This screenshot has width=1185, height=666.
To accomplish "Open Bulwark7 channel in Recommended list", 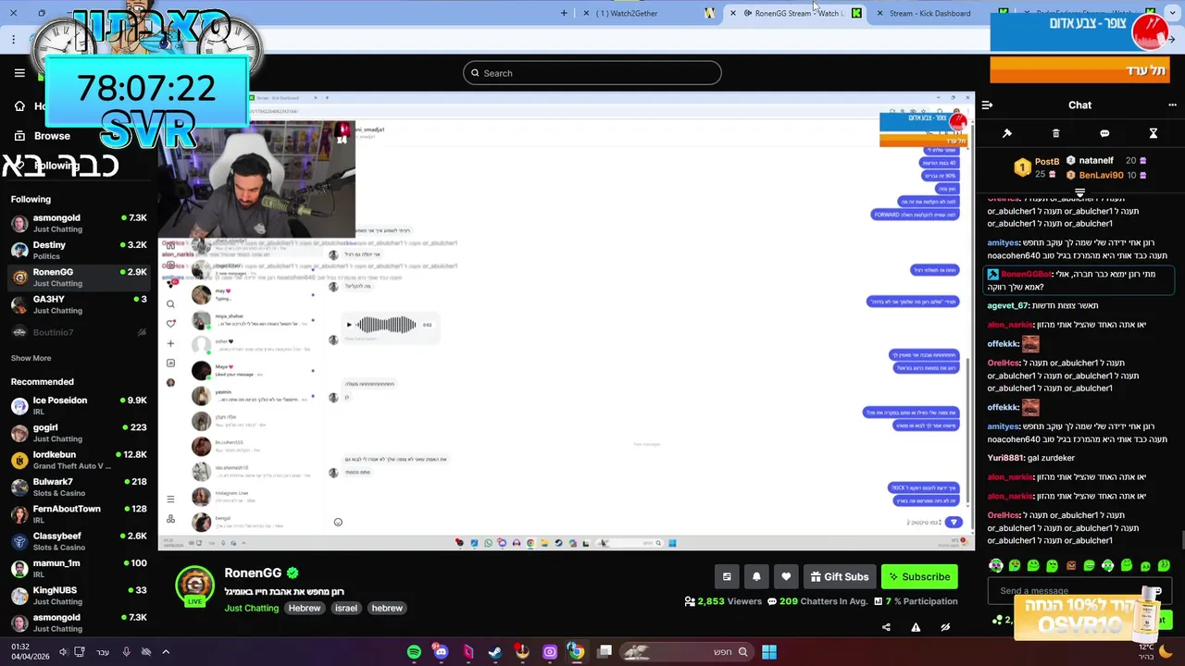I will tap(79, 487).
